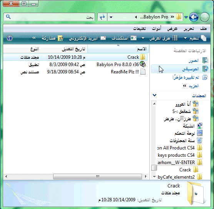Click تطبيق type cell
Viewport: 214px width, 209px height.
(x=34, y=65)
